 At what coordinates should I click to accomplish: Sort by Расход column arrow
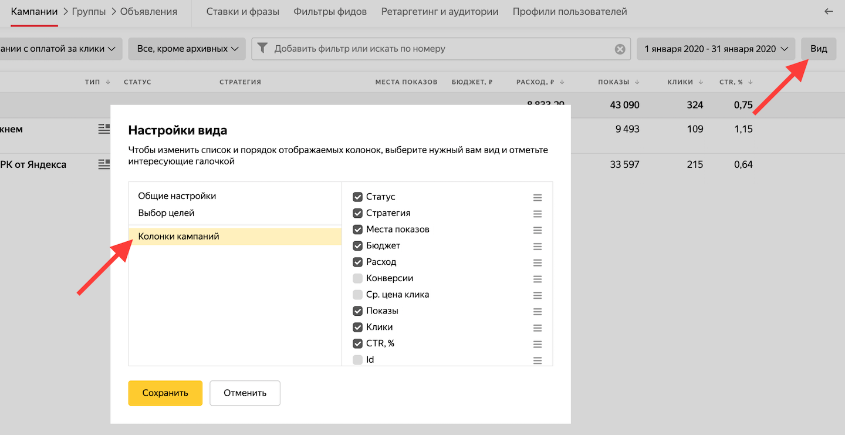pyautogui.click(x=562, y=82)
